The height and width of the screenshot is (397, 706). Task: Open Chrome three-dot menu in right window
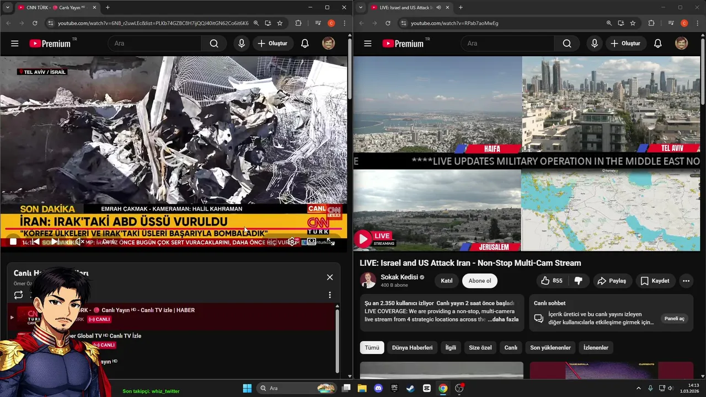pyautogui.click(x=698, y=23)
